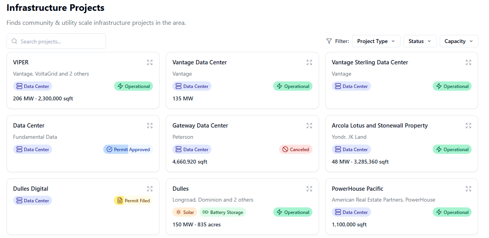Select the Vantage Sterling Data Center title
Screen dimensions: 489x238
tap(370, 62)
